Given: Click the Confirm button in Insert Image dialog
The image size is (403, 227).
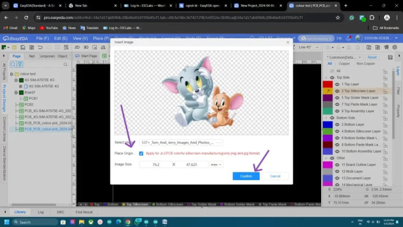Looking at the screenshot, I should tap(246, 176).
